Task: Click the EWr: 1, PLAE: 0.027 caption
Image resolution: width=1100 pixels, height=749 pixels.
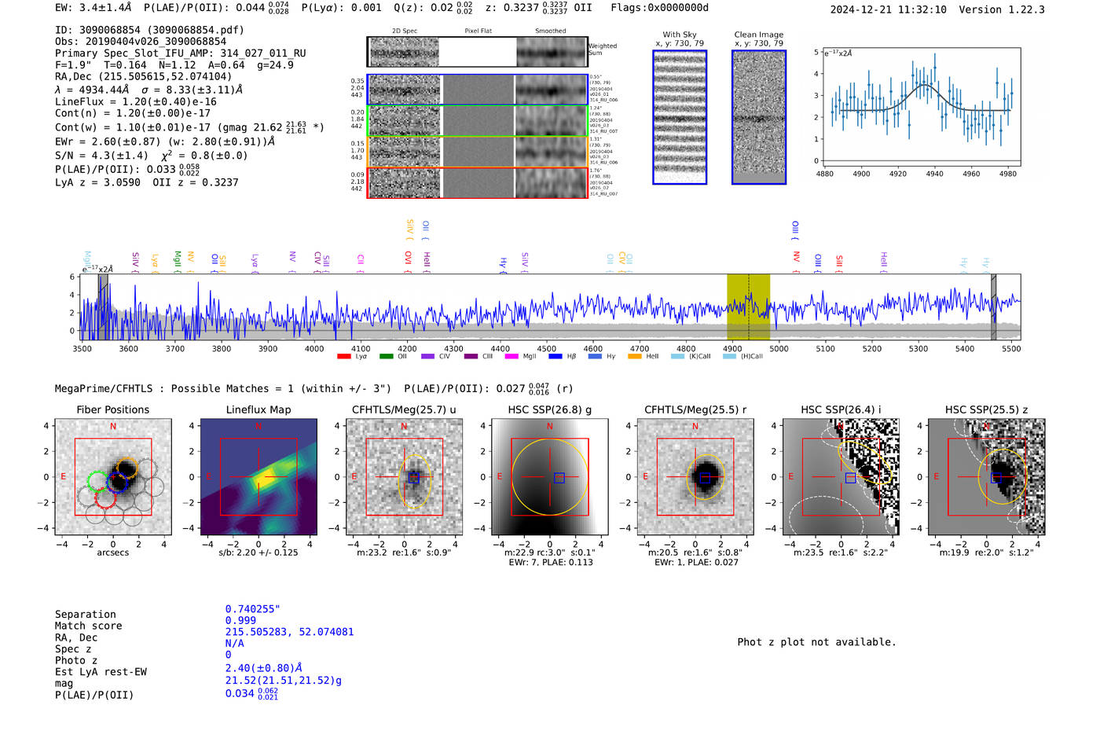Action: (x=695, y=562)
